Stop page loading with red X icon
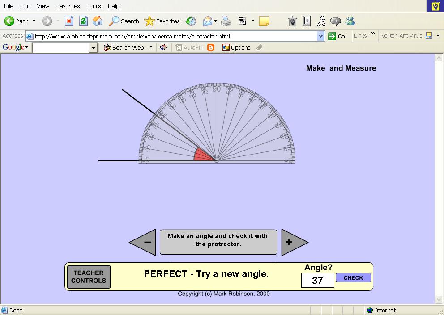The height and width of the screenshot is (315, 444). (69, 21)
